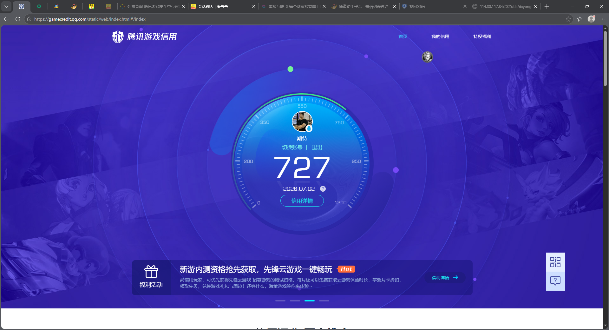Open the feedback help chat icon

(555, 281)
